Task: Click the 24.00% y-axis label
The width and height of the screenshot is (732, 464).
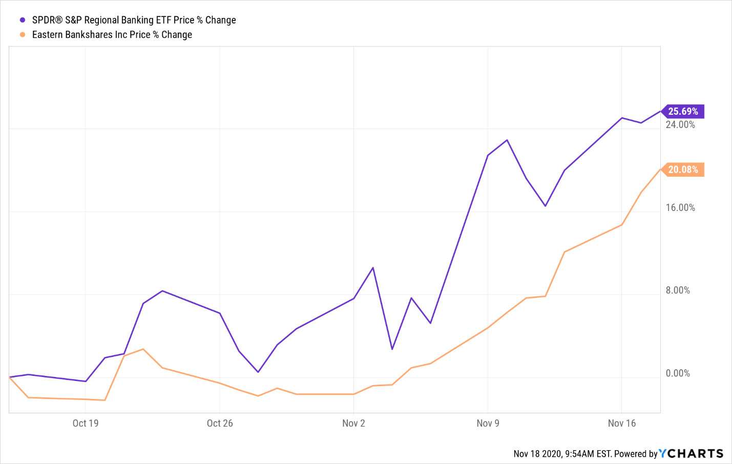Action: point(680,125)
